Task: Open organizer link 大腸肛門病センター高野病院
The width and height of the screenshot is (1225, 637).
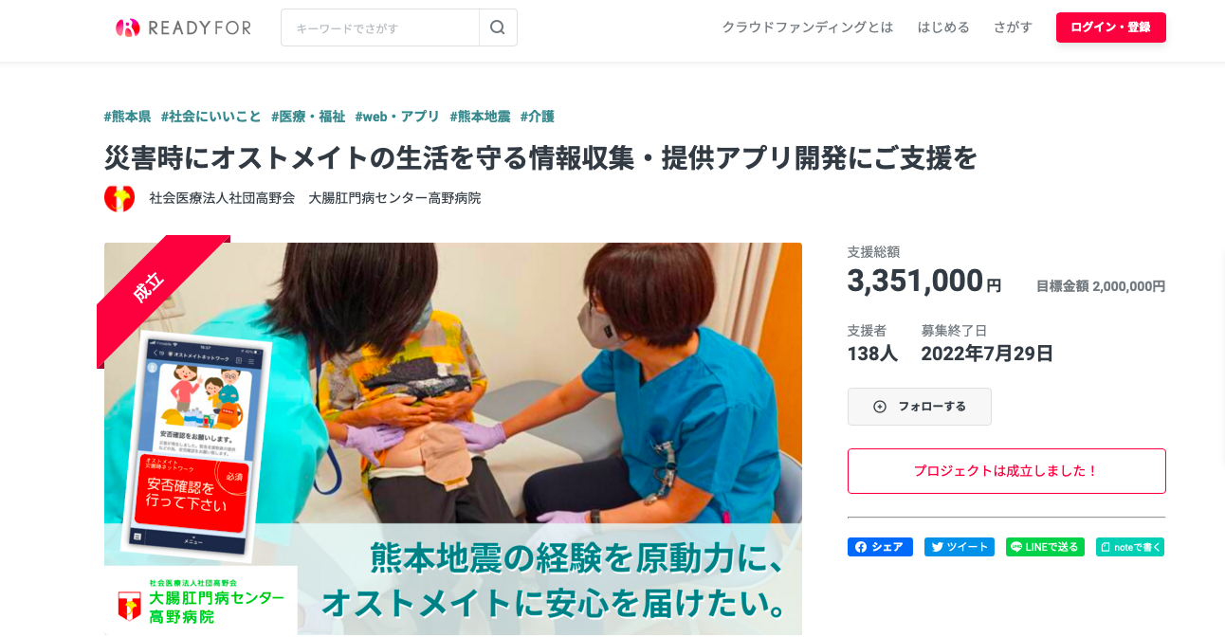Action: tap(394, 198)
